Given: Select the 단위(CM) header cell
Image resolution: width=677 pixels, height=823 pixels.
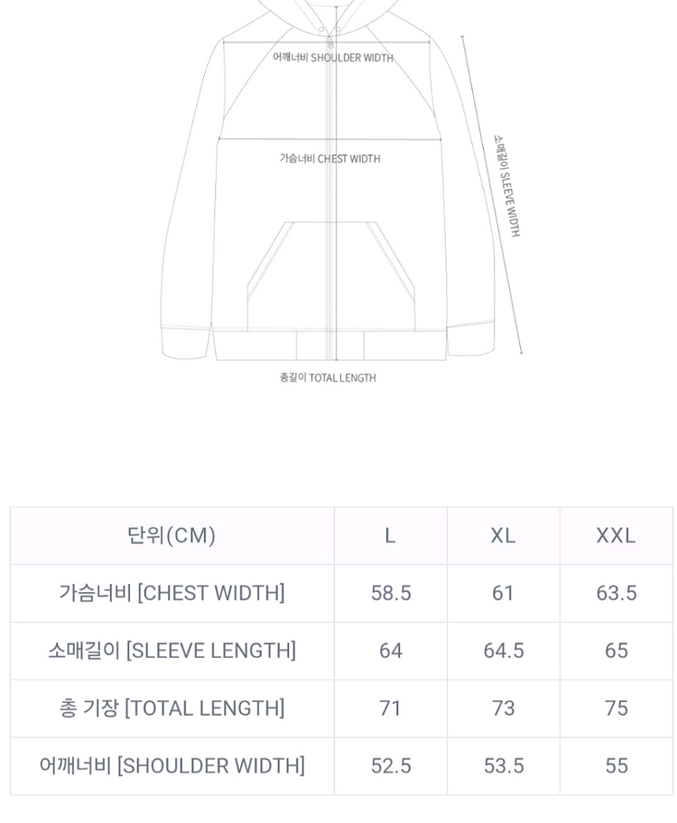Looking at the screenshot, I should click(x=172, y=535).
